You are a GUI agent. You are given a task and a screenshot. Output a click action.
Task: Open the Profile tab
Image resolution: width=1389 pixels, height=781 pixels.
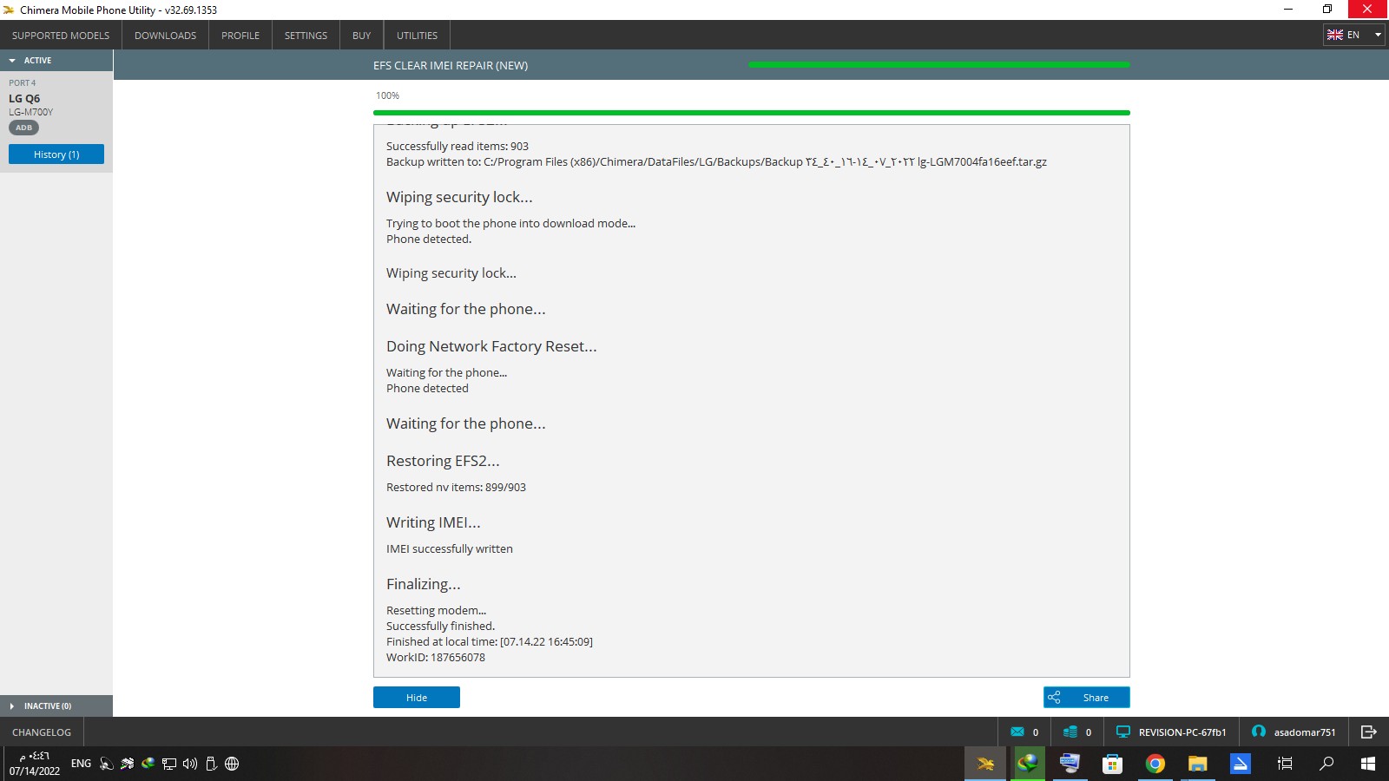240,36
